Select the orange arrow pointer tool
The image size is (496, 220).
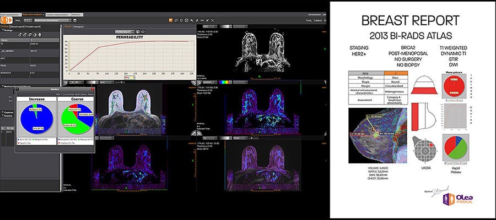[x=171, y=20]
